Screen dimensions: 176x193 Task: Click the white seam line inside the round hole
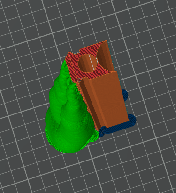click(92, 62)
